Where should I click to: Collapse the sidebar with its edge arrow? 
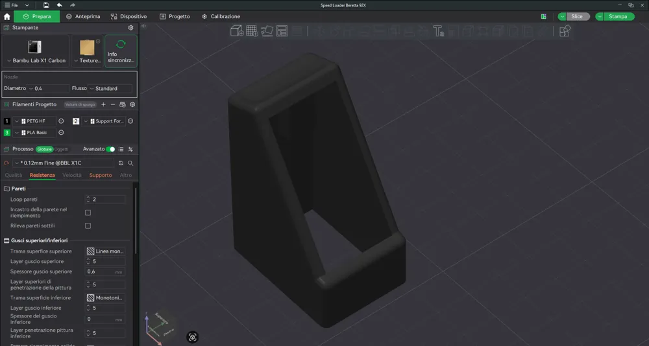143,26
